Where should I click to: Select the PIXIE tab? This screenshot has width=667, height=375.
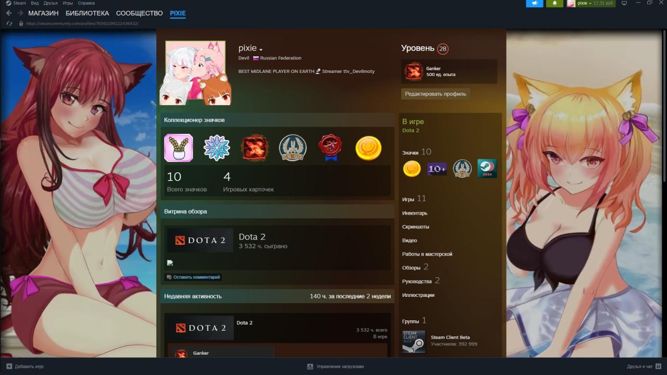(x=178, y=13)
